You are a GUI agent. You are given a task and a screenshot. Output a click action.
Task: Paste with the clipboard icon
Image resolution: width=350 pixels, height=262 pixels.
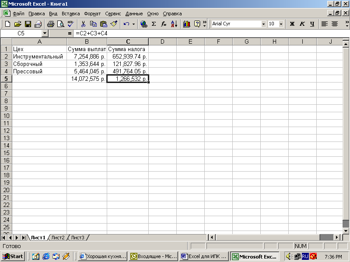point(103,24)
